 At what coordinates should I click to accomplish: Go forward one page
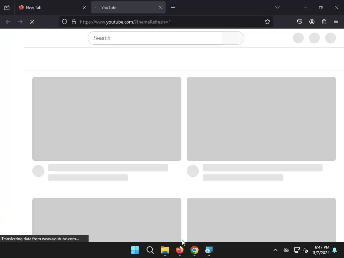[20, 22]
